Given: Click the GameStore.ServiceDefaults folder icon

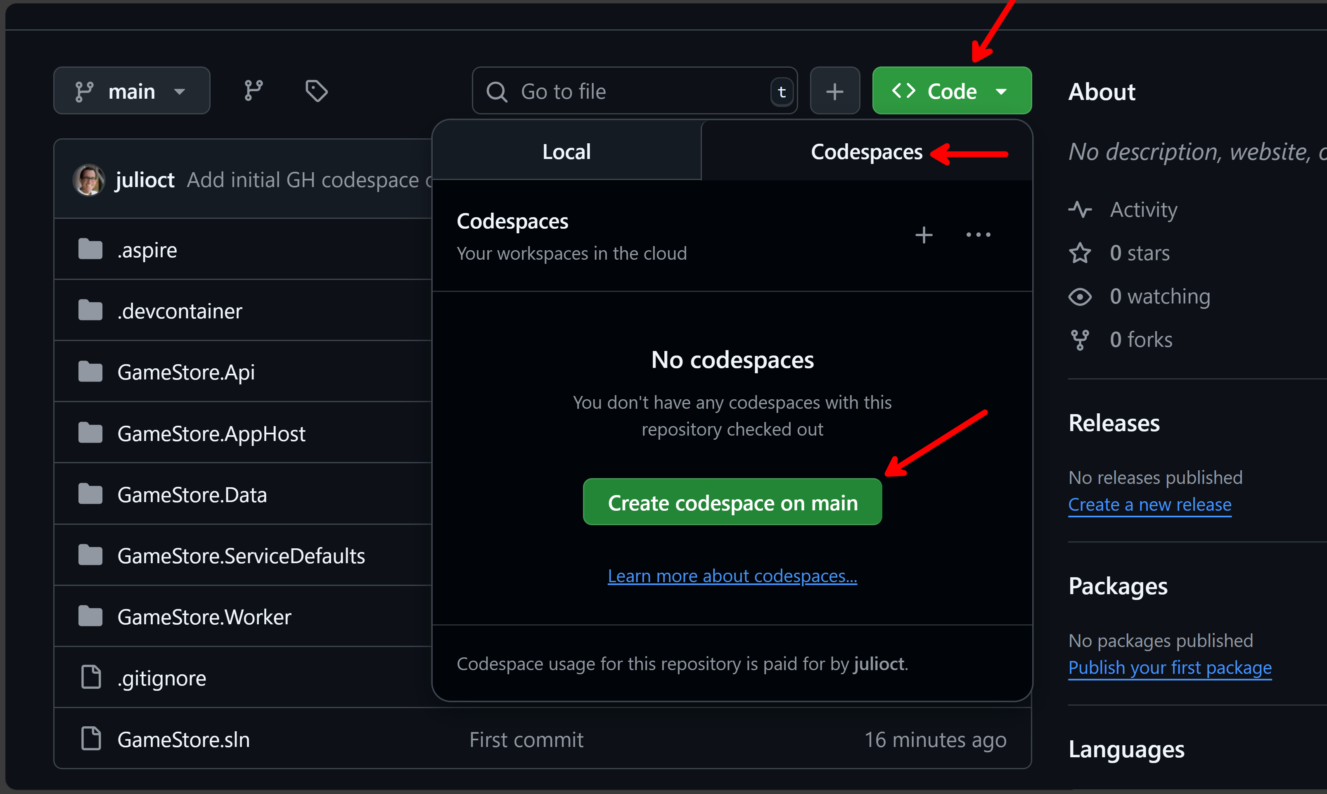Looking at the screenshot, I should pyautogui.click(x=90, y=555).
